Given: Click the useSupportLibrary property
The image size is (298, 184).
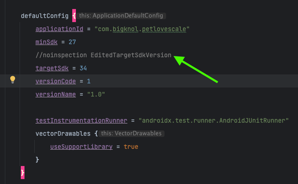Looking at the screenshot, I should 81,147.
